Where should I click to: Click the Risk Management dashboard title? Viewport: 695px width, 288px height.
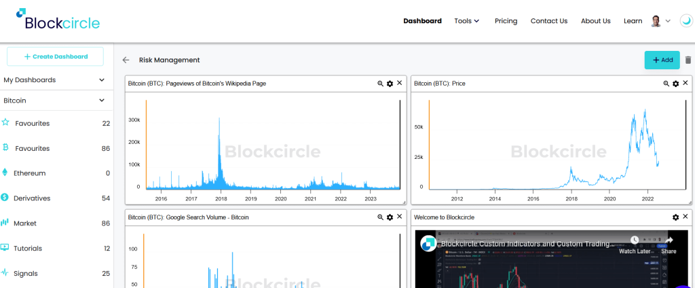click(x=169, y=60)
